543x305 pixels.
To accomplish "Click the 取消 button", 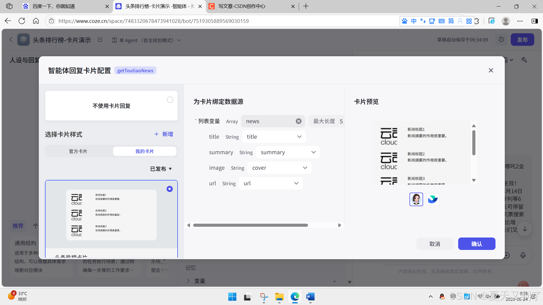I will click(x=435, y=244).
